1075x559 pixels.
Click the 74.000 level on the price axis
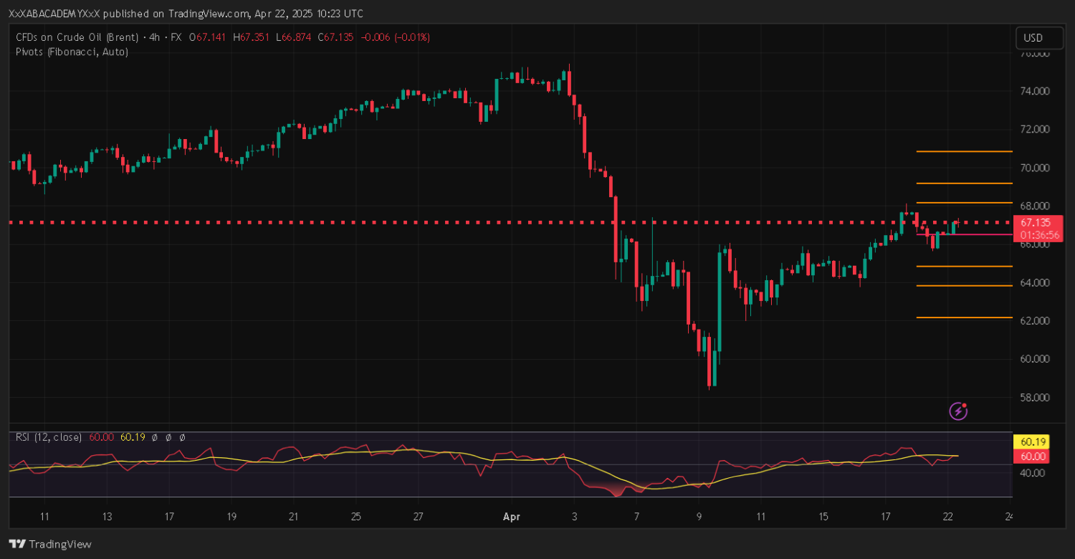(1036, 91)
